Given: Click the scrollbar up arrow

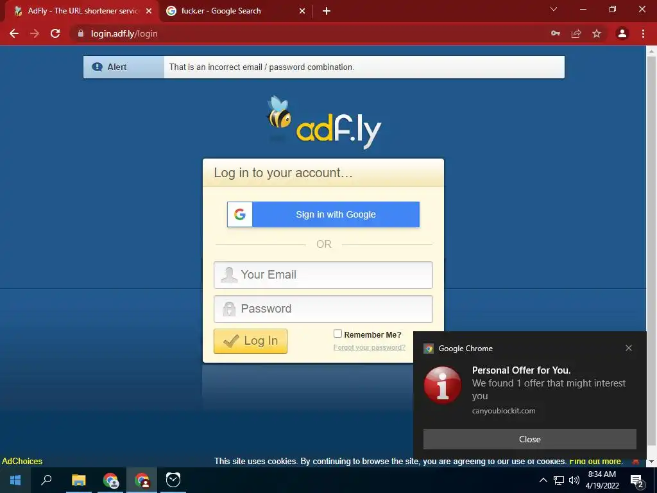Looking at the screenshot, I should 652,51.
